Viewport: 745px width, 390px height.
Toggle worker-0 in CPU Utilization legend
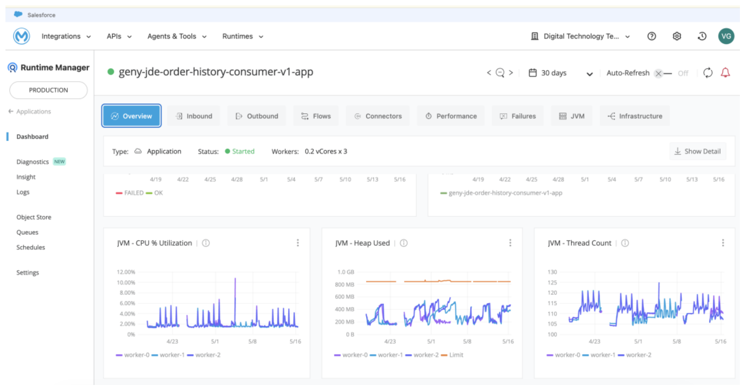click(x=132, y=355)
